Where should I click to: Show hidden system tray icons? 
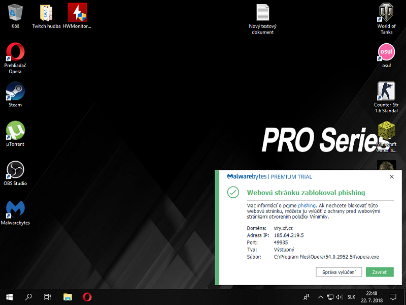pos(321,297)
